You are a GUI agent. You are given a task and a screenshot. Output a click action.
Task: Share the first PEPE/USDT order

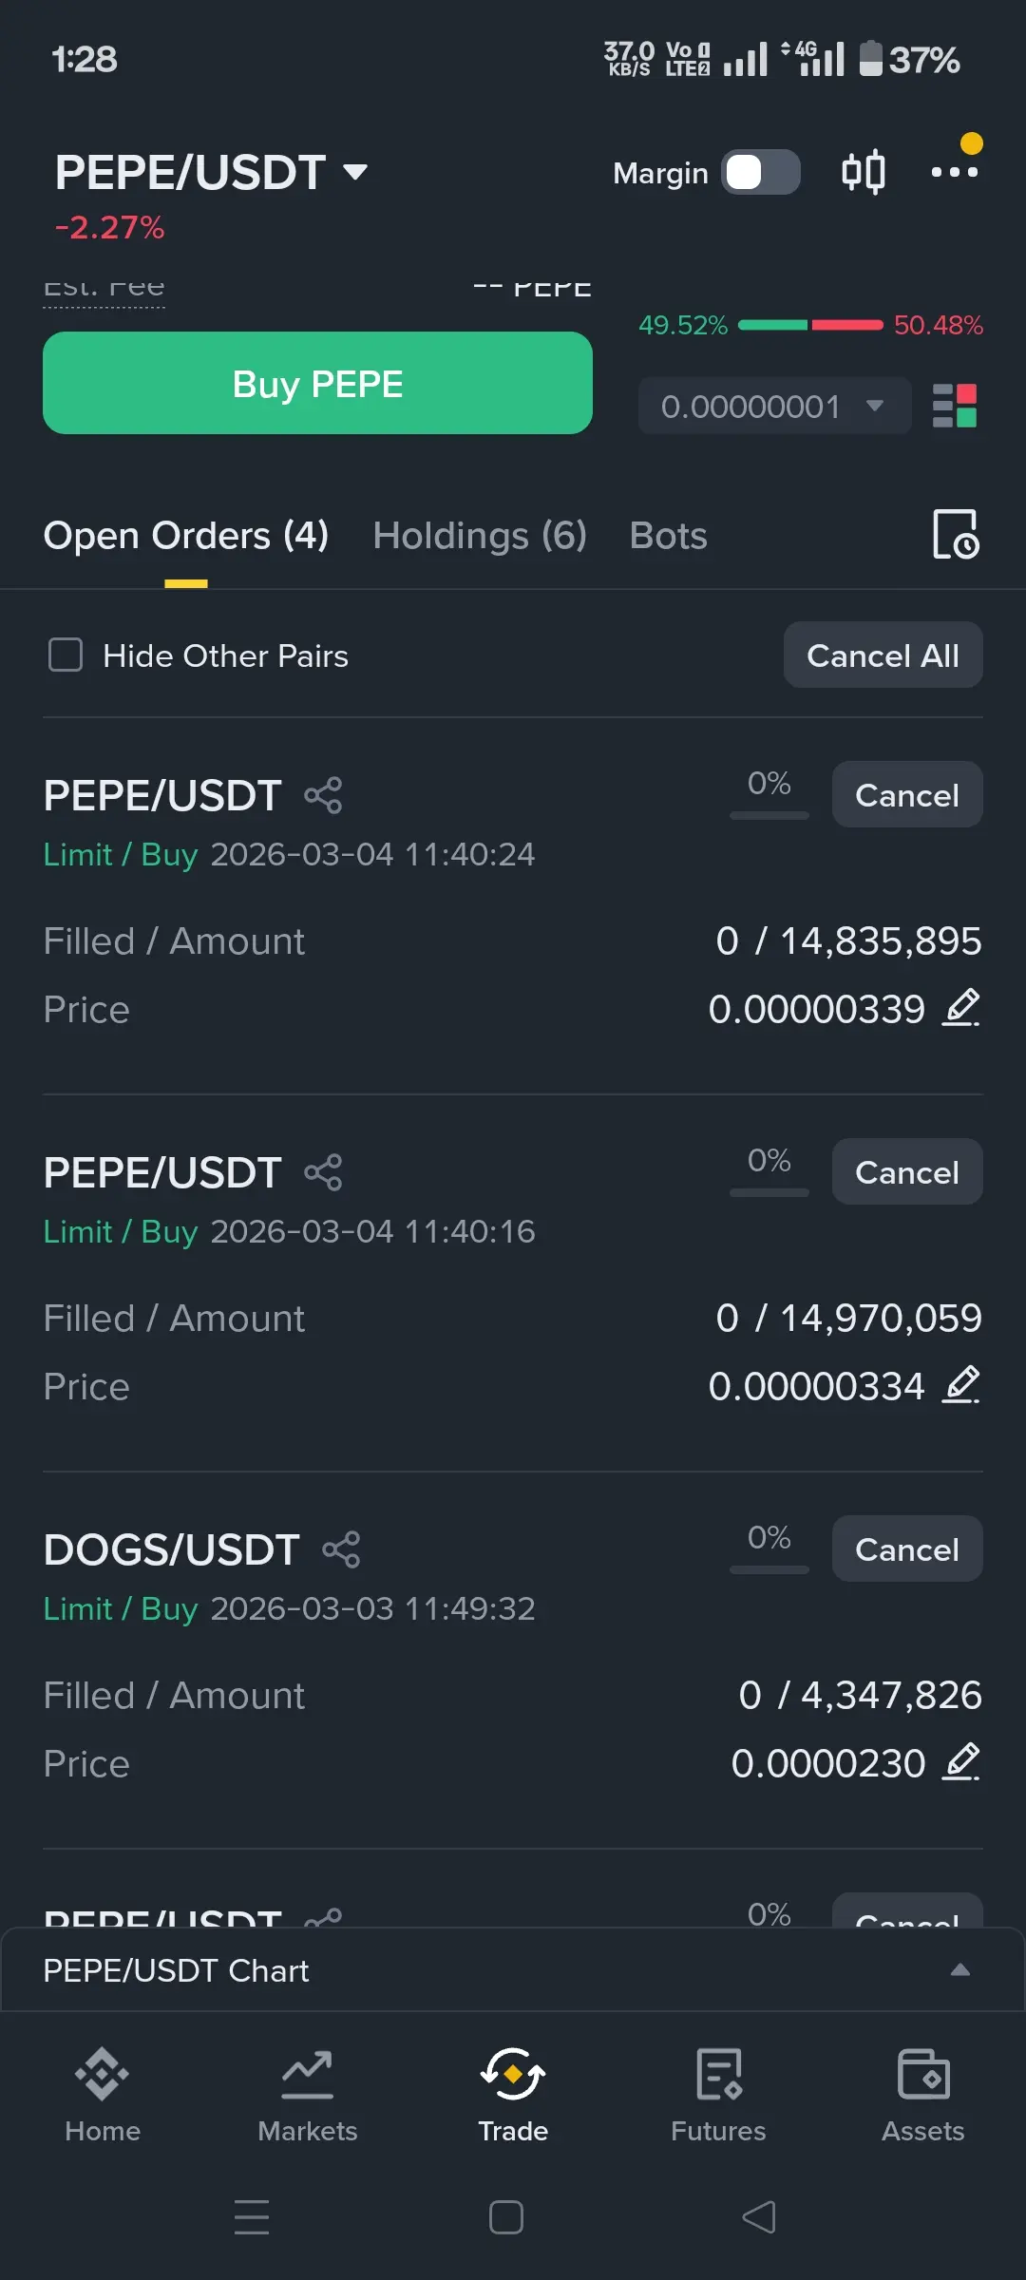tap(323, 795)
